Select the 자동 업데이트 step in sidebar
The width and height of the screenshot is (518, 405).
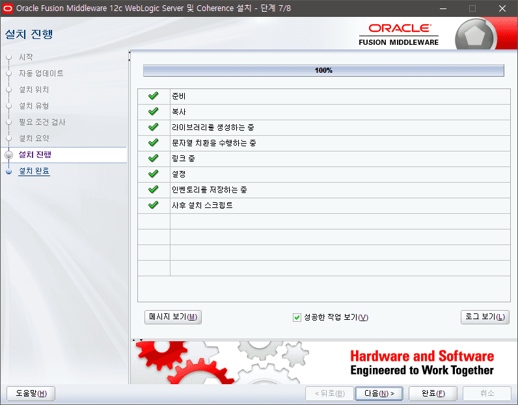41,73
